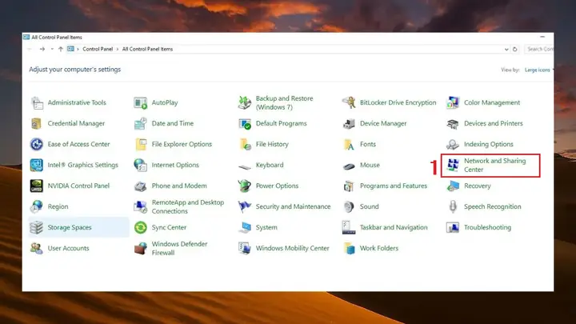Open the Keyboard icon
This screenshot has width=576, height=324.
[245, 166]
